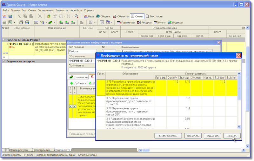Open the Справочники menu

point(45,10)
